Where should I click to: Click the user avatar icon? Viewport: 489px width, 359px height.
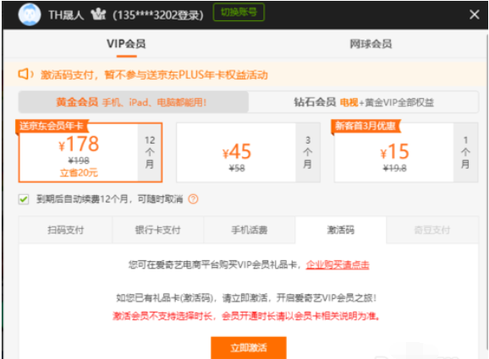pyautogui.click(x=30, y=14)
